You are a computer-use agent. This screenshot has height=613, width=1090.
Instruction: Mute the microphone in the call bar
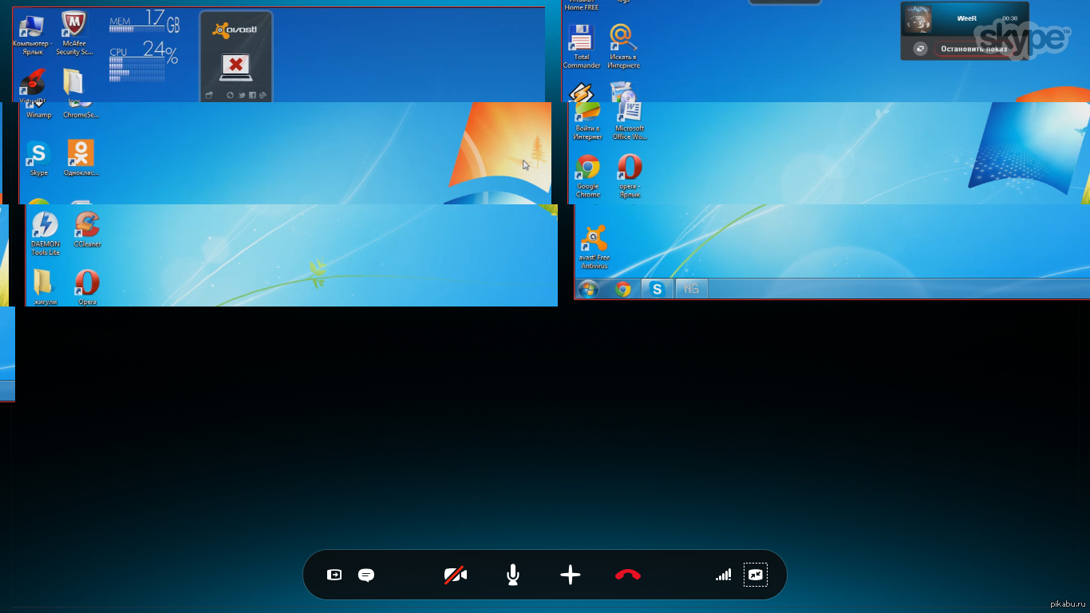coord(513,575)
